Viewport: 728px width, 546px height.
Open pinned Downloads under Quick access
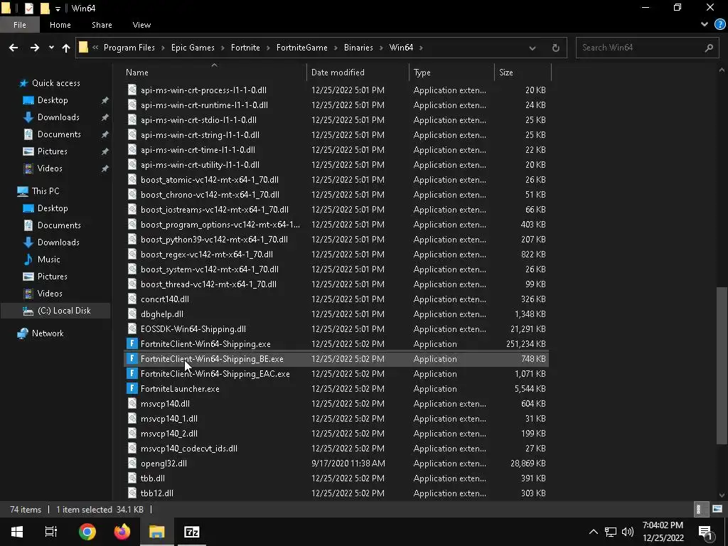[x=58, y=117]
